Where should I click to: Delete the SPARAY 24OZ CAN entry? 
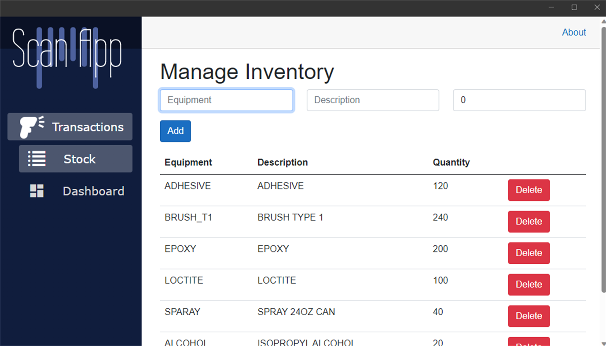[x=529, y=316]
